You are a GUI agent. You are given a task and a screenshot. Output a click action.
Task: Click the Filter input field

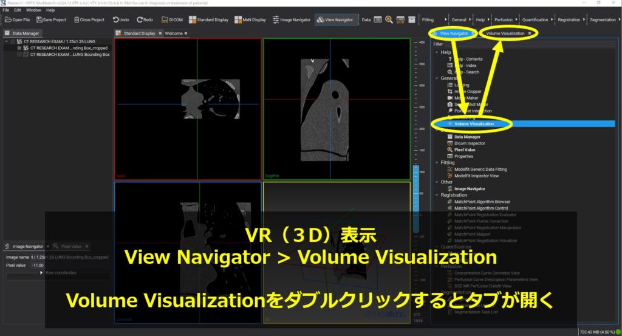point(530,44)
